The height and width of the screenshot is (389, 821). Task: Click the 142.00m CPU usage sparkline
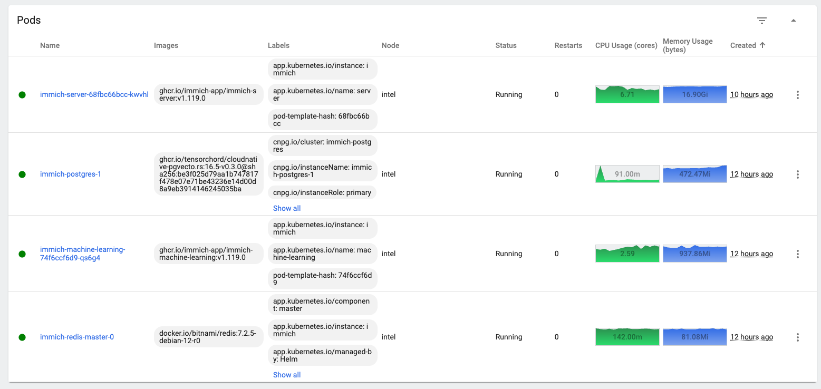627,337
